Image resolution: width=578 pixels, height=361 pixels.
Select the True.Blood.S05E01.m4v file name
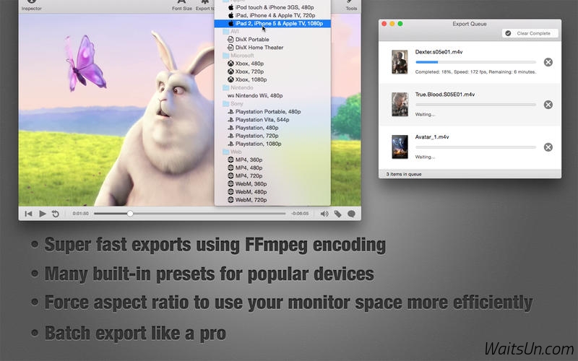click(x=445, y=95)
